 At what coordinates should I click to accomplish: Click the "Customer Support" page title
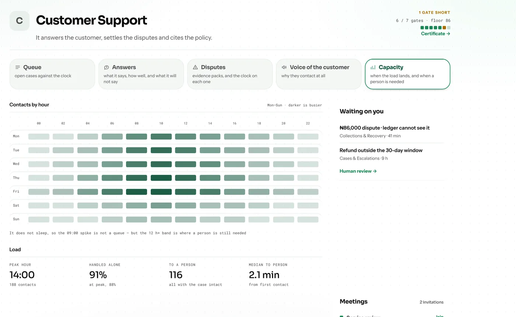click(x=91, y=20)
